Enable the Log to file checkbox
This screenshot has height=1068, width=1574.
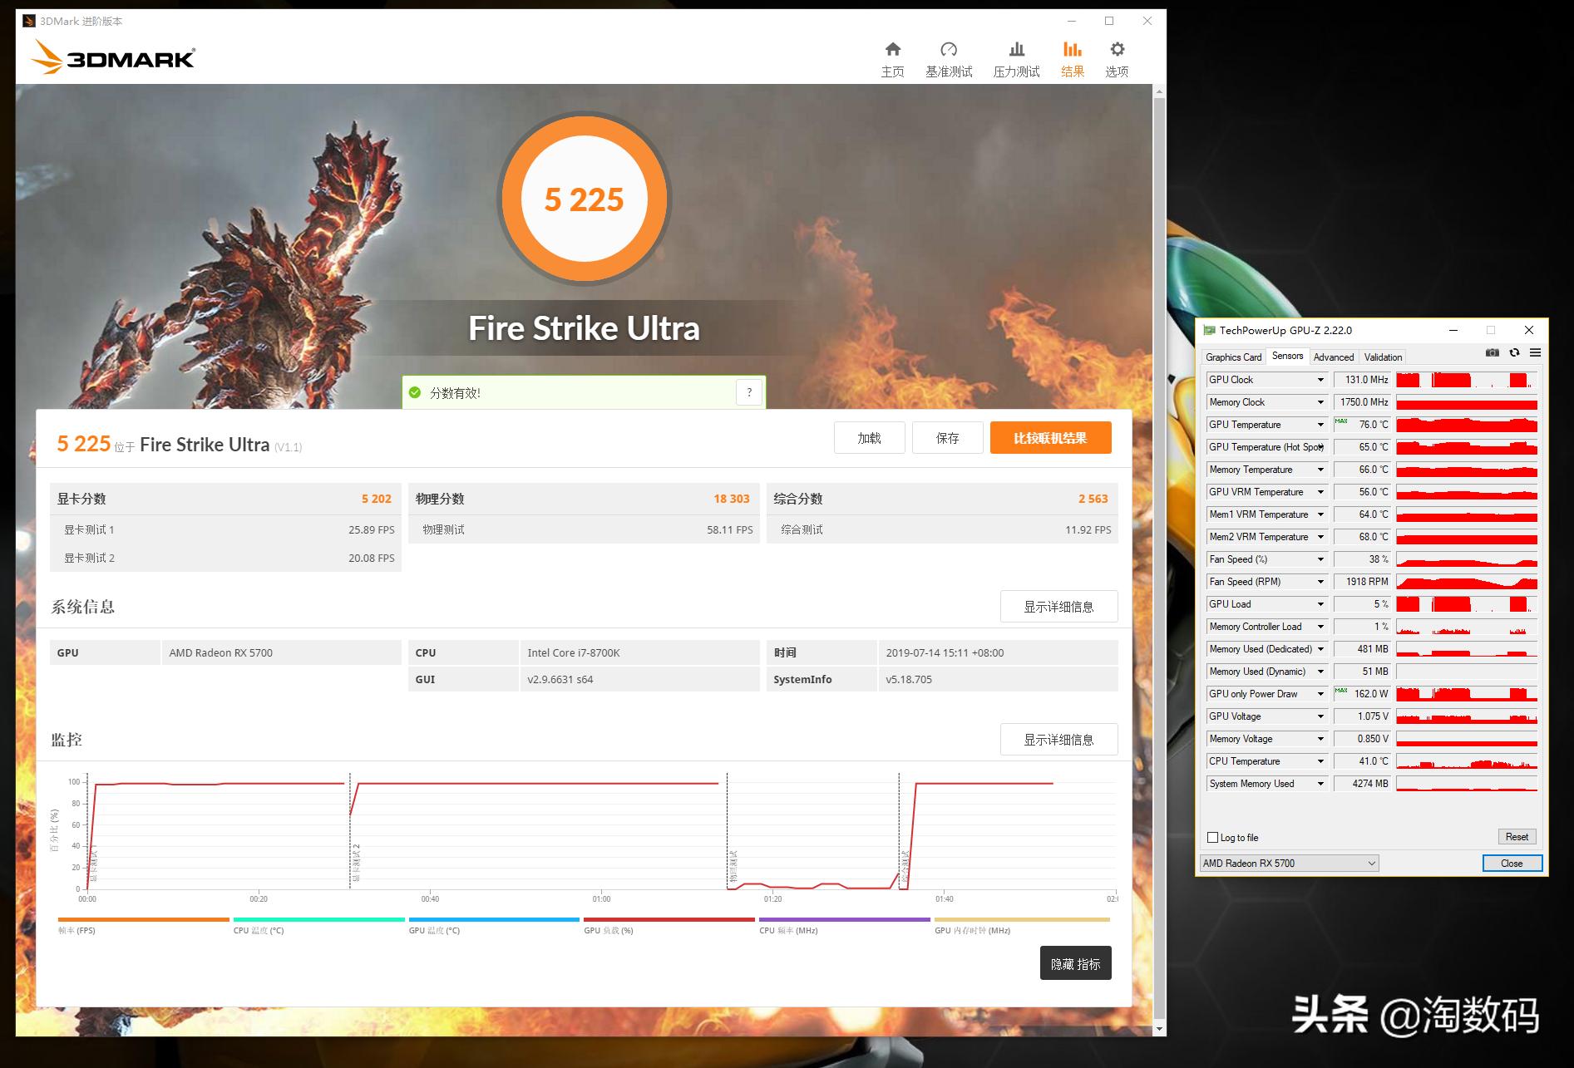tap(1212, 838)
